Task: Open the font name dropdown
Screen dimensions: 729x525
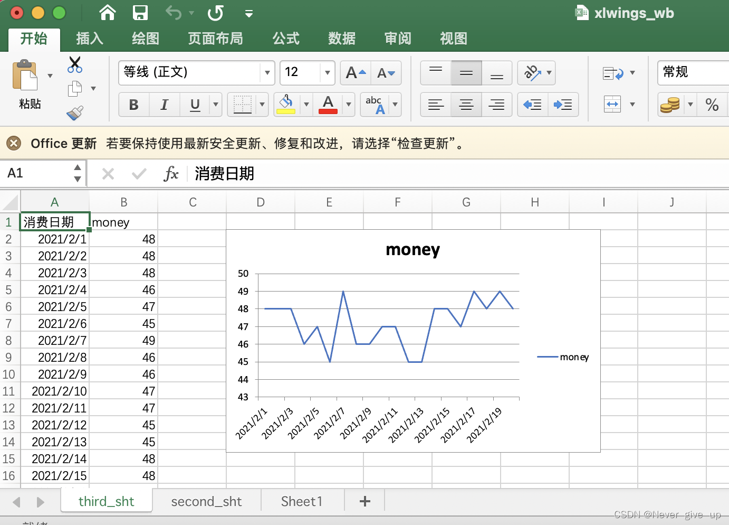Action: coord(267,73)
